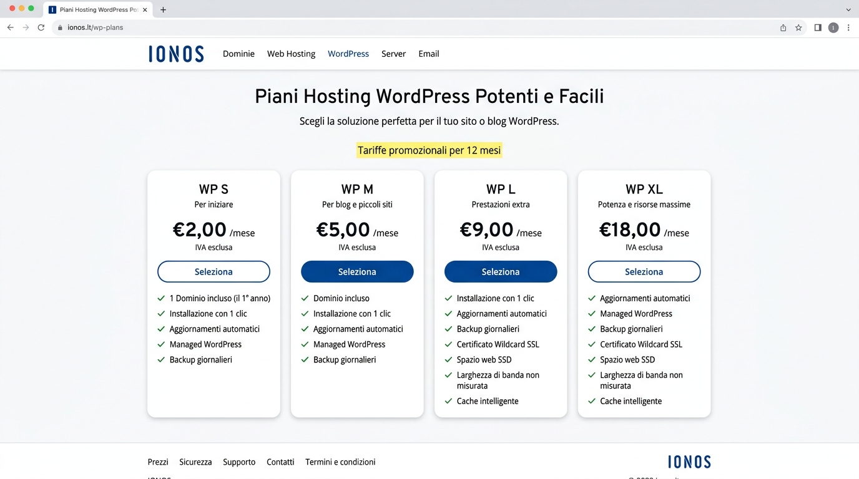Open the Server menu item

[x=393, y=54]
